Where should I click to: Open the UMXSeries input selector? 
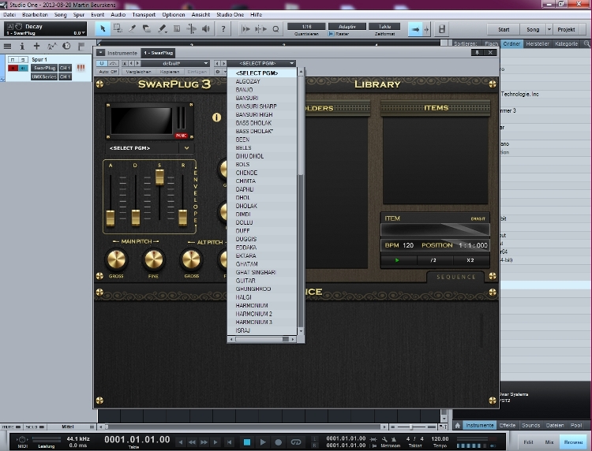pyautogui.click(x=44, y=76)
